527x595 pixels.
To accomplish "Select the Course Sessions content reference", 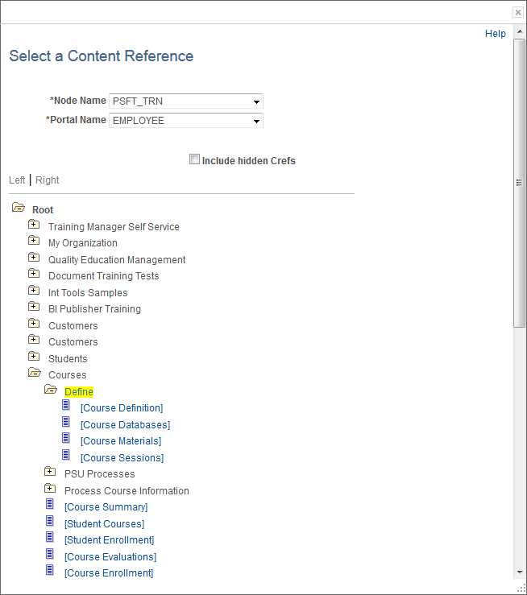I will (x=122, y=457).
